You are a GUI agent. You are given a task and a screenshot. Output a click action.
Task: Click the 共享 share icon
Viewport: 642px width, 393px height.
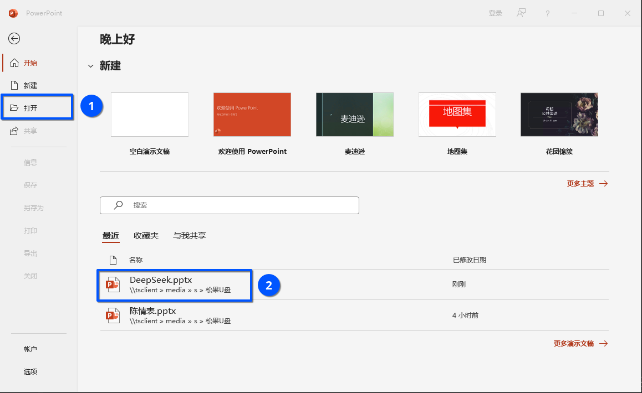point(14,131)
